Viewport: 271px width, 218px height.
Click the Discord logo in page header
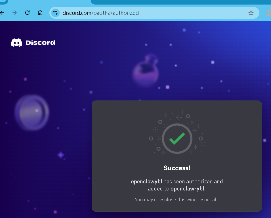click(x=33, y=43)
